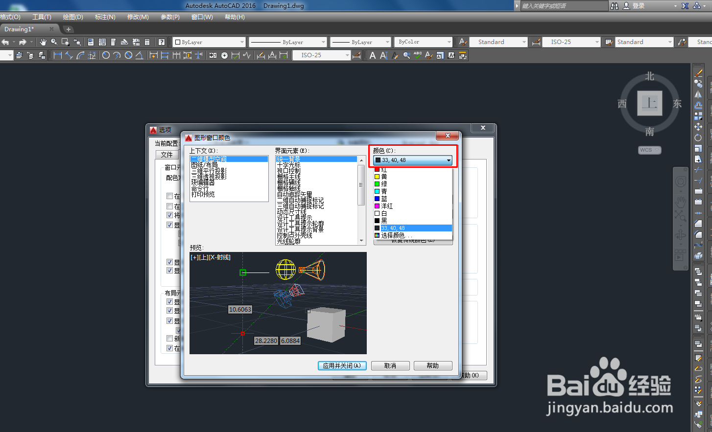Select 块编辑器 in context list
The width and height of the screenshot is (712, 432).
pos(203,182)
